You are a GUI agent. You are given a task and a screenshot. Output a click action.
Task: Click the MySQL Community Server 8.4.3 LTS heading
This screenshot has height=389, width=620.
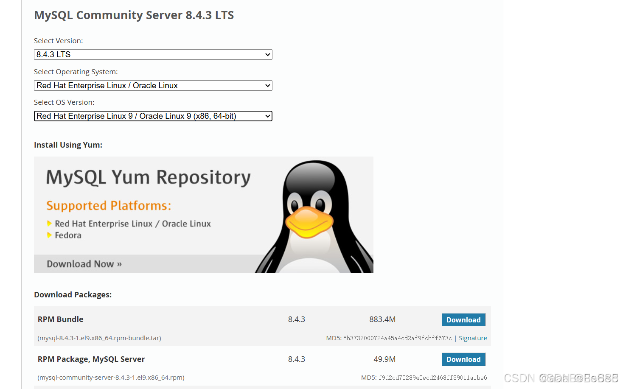tap(134, 15)
